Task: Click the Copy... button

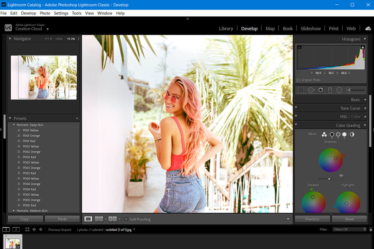Action: 25,219
